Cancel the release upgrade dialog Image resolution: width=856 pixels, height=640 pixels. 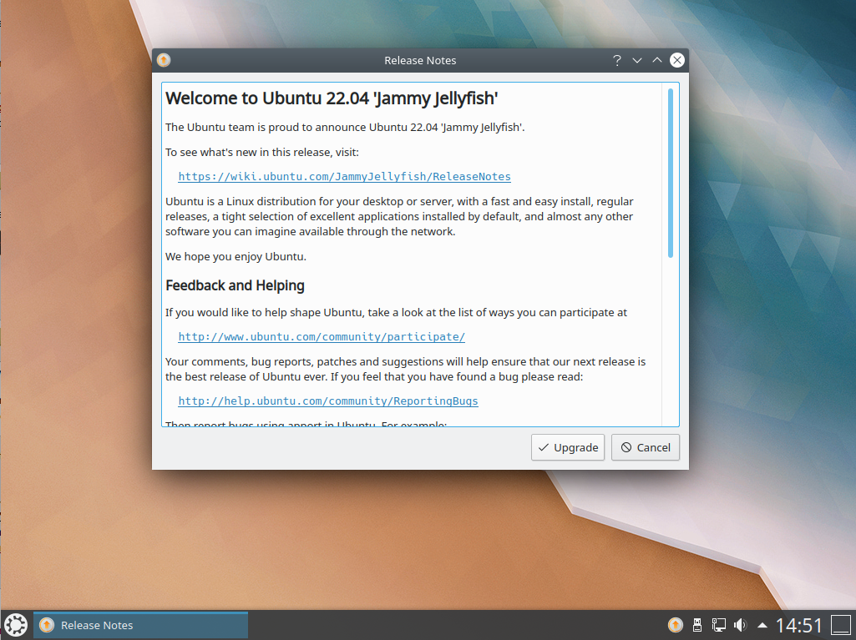click(x=646, y=447)
